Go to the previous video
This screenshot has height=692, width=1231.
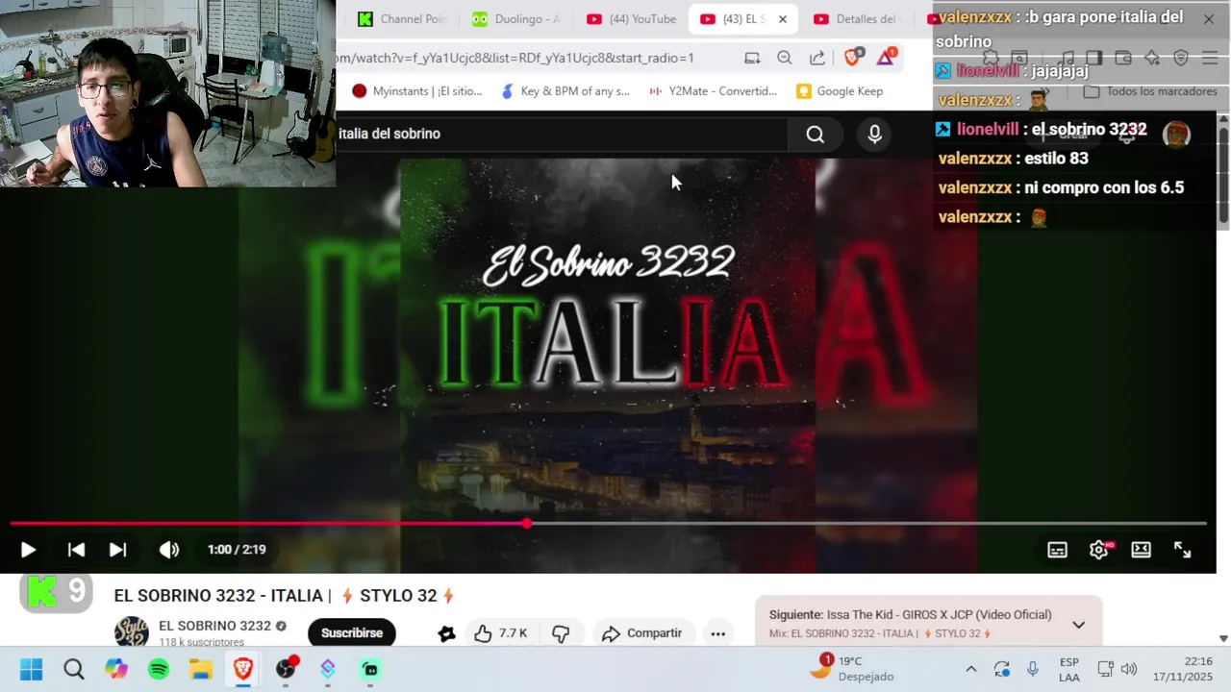76,550
